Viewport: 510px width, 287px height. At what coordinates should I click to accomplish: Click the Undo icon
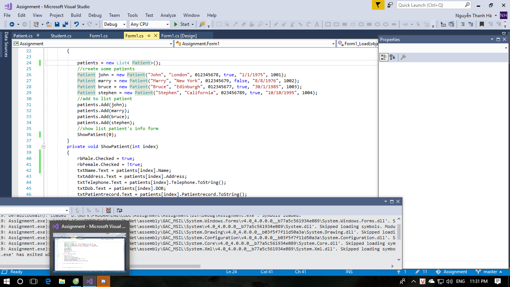tap(76, 24)
